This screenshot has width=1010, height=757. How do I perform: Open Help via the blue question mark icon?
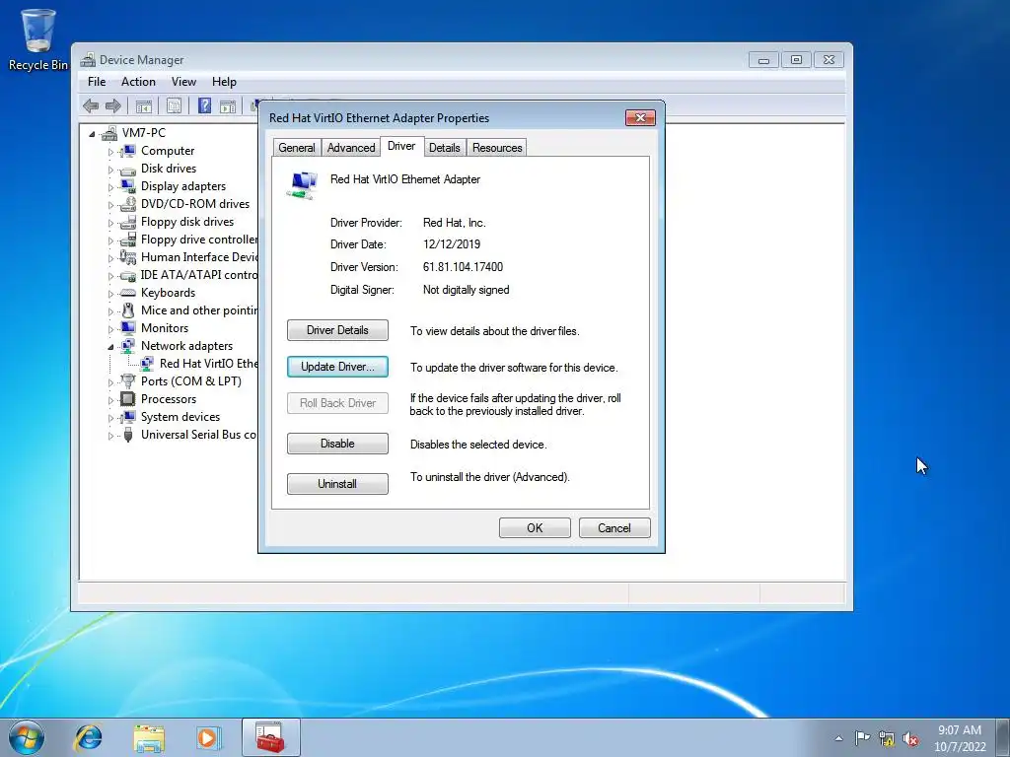tap(205, 105)
